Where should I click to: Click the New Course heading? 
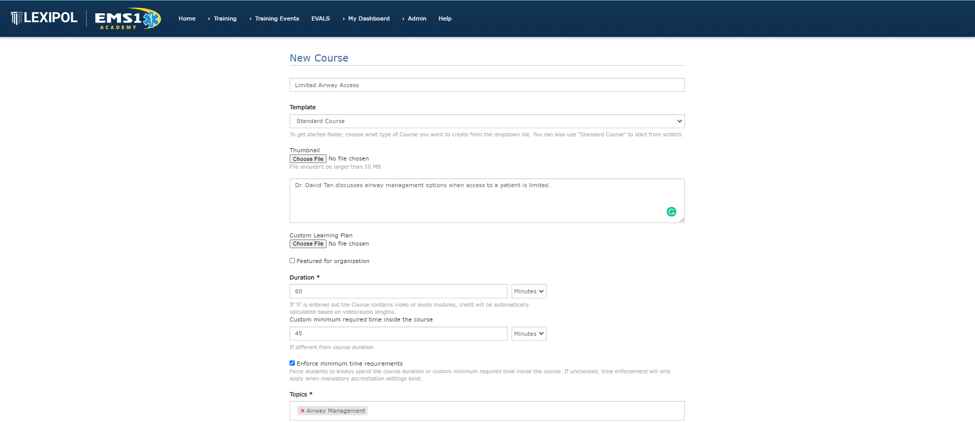point(319,58)
